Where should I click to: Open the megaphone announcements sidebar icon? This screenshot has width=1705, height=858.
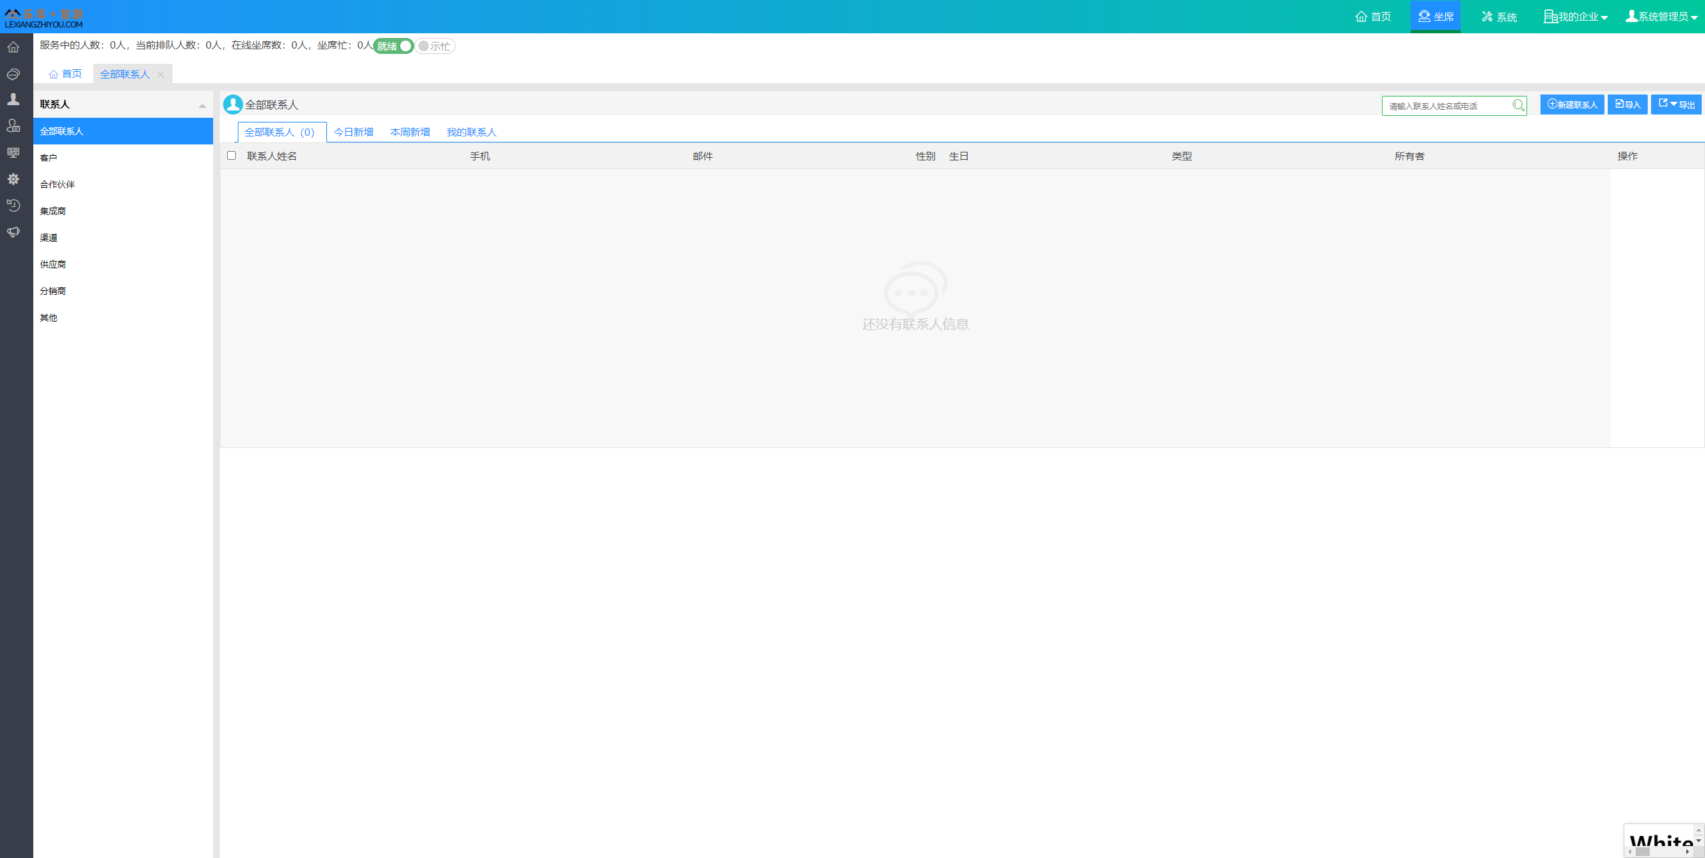(x=13, y=232)
